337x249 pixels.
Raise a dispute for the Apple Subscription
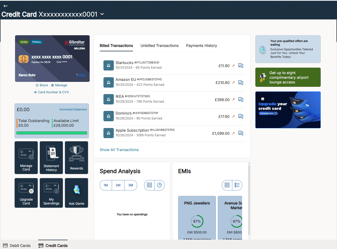[x=241, y=133]
